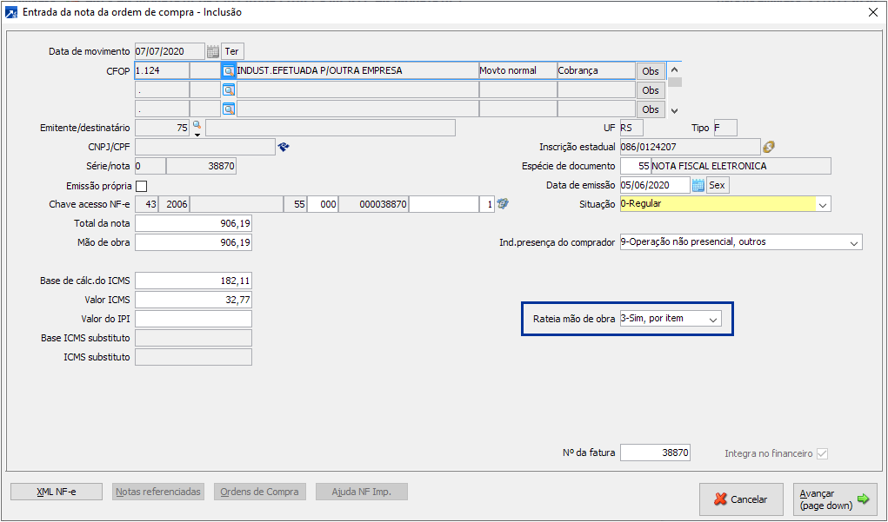Open CFOP lookup in second empty row
Screen dimensions: 888x522
click(x=228, y=90)
